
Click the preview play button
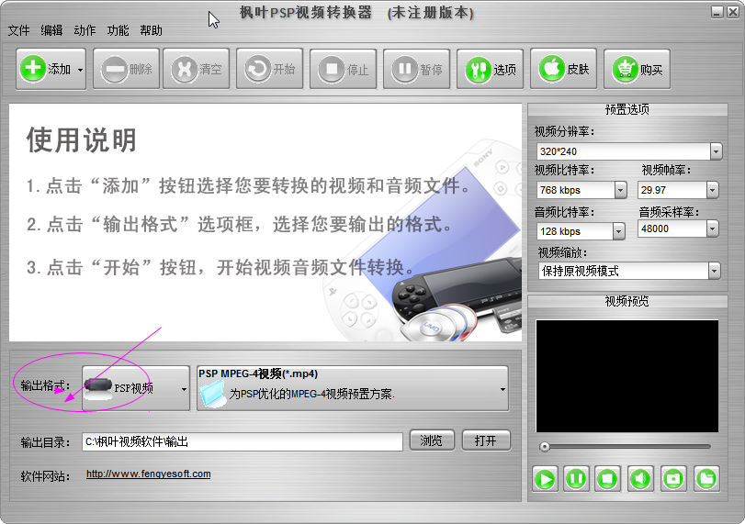[545, 479]
